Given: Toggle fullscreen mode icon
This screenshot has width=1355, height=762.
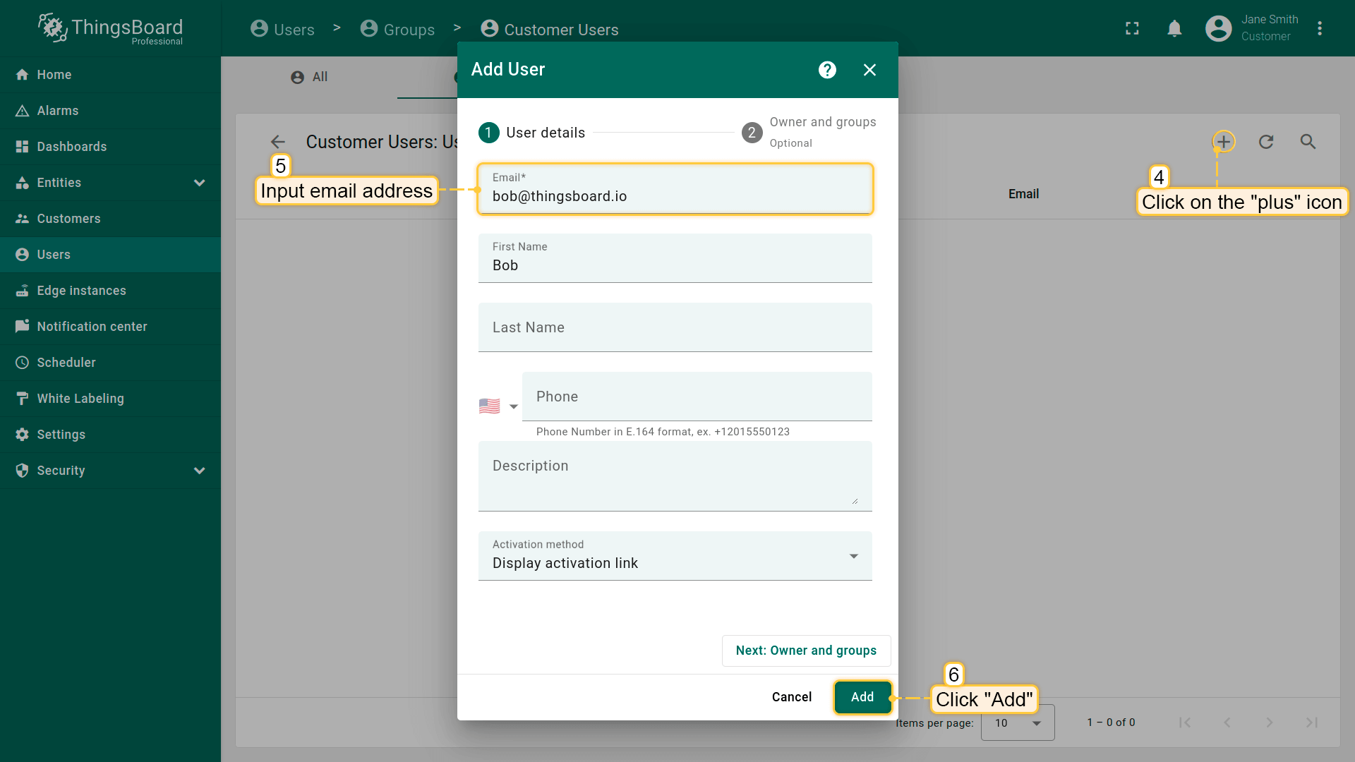Looking at the screenshot, I should pyautogui.click(x=1132, y=28).
